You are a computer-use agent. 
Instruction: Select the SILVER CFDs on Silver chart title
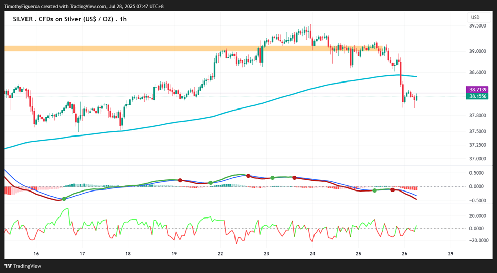click(70, 19)
